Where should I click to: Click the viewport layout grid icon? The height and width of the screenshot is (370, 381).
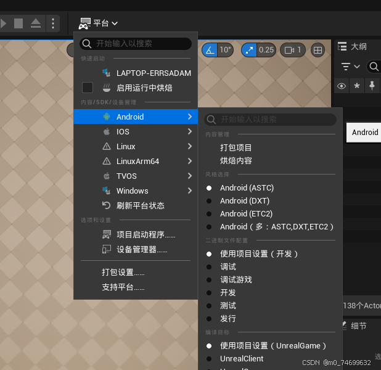coord(318,50)
